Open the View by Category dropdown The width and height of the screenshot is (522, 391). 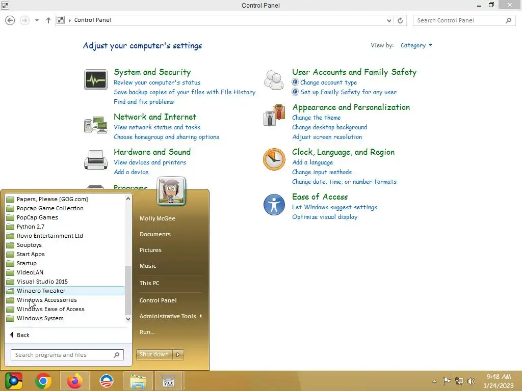coord(416,45)
